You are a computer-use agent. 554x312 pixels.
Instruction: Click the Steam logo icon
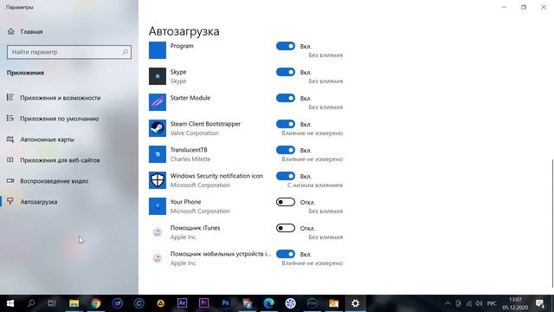[x=158, y=128]
